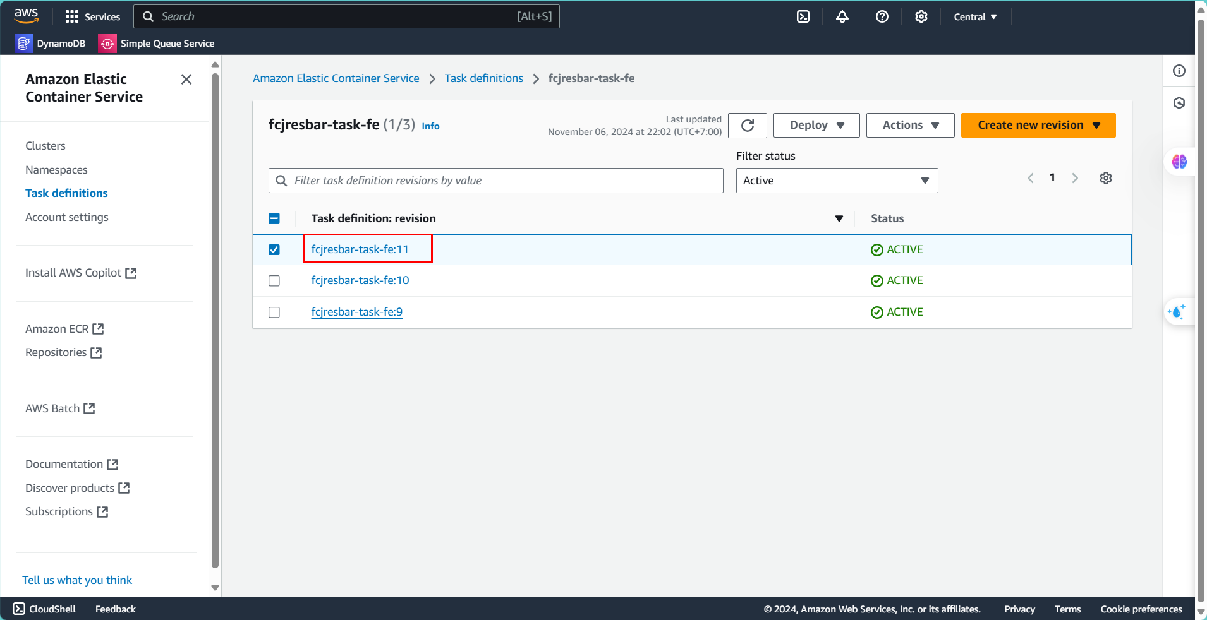
Task: Open revision fcjresbar-task-fe:11
Action: tap(360, 249)
